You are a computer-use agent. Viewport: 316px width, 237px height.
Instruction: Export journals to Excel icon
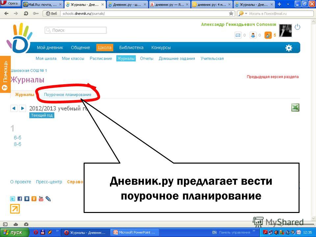[295, 107]
